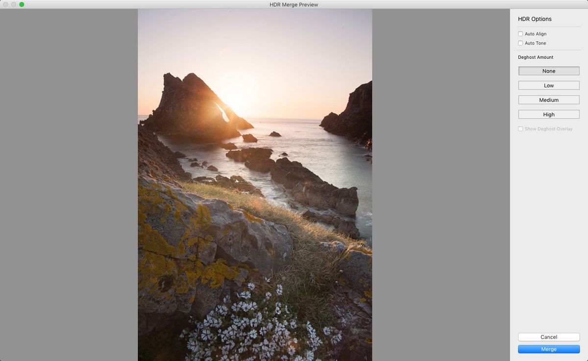The image size is (588, 361).
Task: Click the green zoom traffic light button
Action: click(20, 4)
